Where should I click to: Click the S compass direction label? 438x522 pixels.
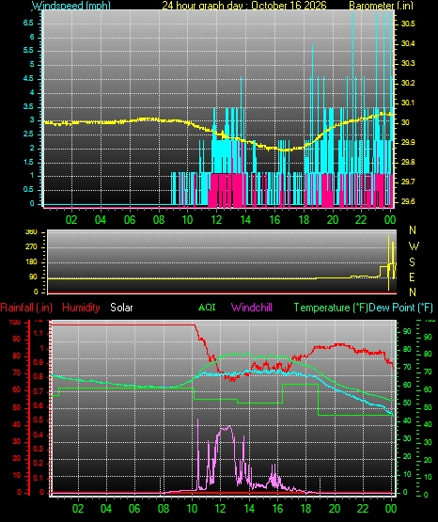coord(412,262)
